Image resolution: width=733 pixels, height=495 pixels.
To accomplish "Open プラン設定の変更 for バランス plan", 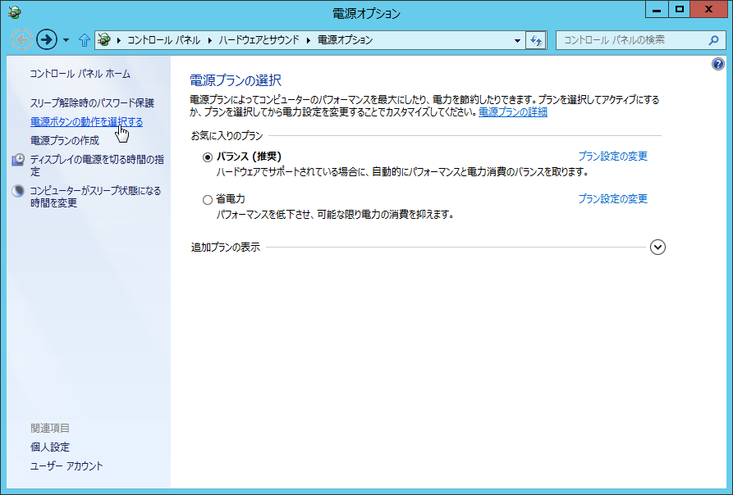I will point(613,157).
